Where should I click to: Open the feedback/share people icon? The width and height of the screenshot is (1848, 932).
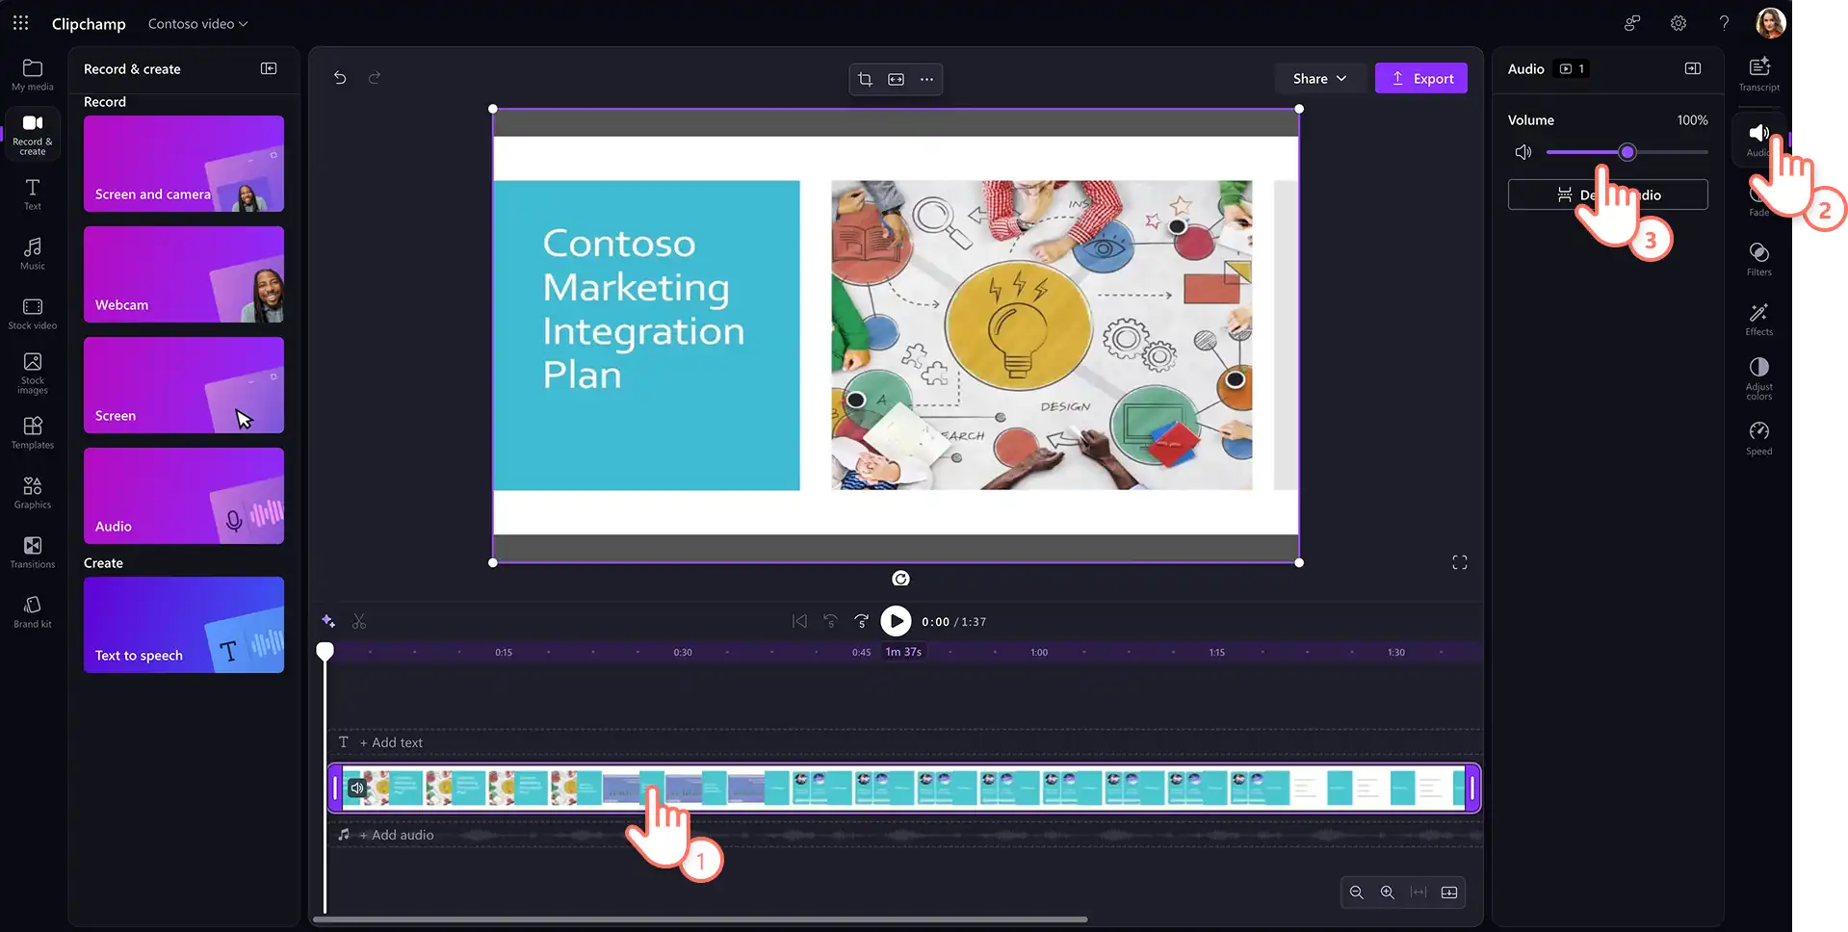pyautogui.click(x=1631, y=23)
